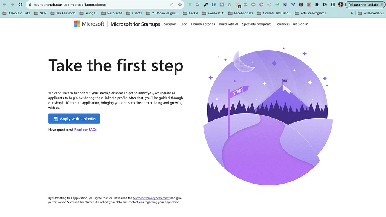Open the orange T extension
The image size is (386, 217).
coord(253,5)
